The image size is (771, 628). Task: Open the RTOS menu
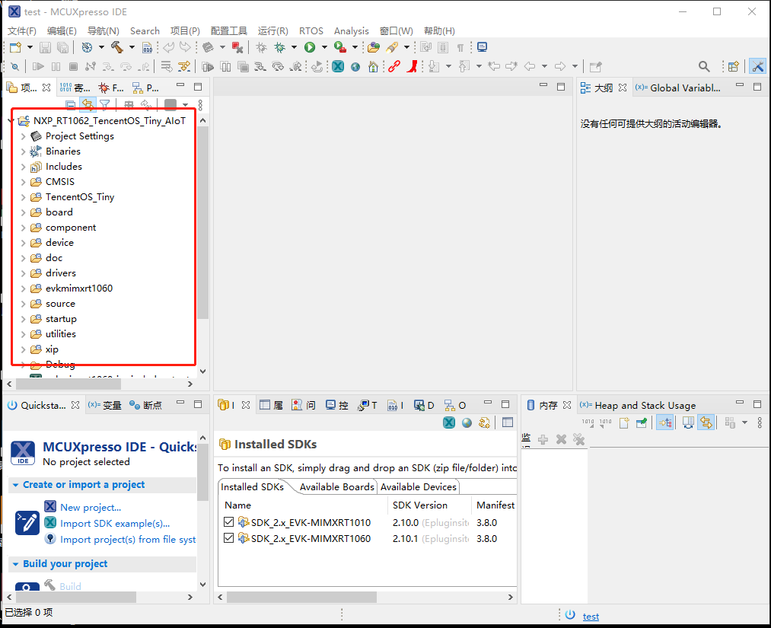click(311, 31)
